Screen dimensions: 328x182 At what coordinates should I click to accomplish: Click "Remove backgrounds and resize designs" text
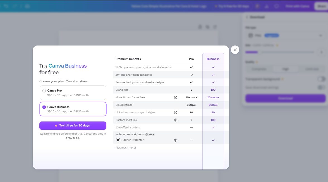140,82
